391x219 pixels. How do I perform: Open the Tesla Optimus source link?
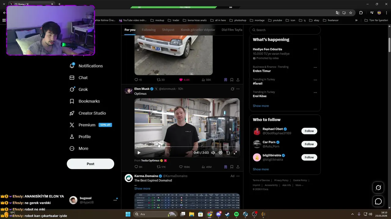[x=150, y=161]
